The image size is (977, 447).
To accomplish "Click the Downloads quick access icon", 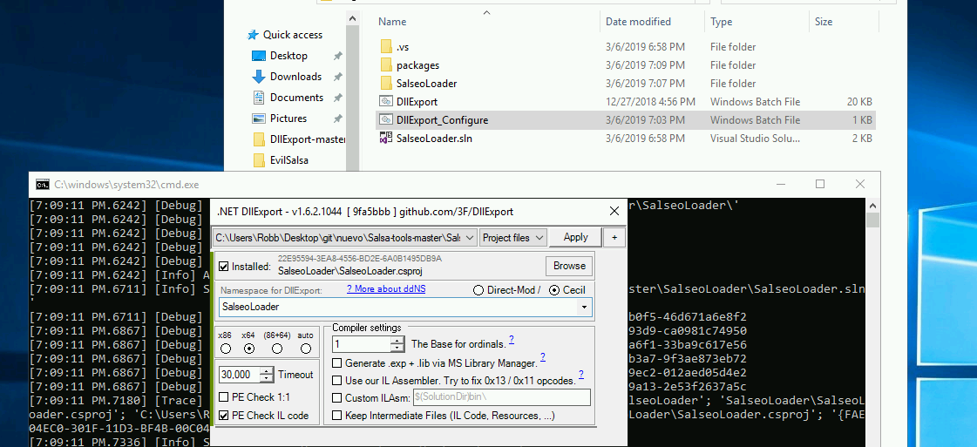I will [x=259, y=77].
